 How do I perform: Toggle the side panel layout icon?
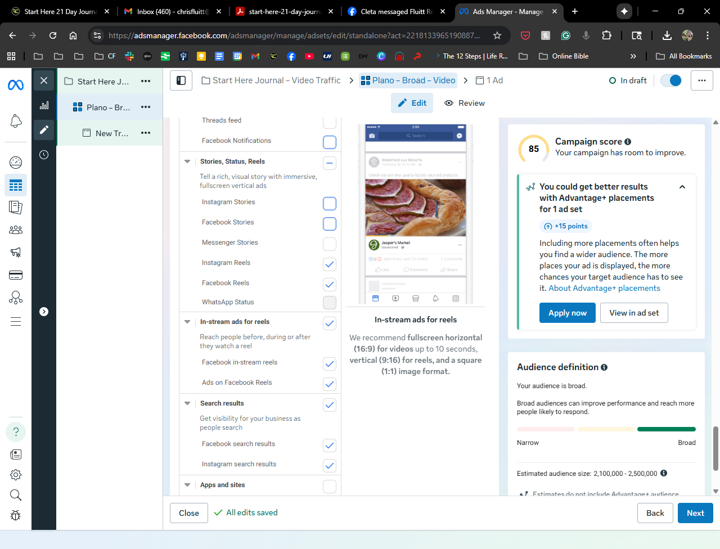(x=181, y=80)
